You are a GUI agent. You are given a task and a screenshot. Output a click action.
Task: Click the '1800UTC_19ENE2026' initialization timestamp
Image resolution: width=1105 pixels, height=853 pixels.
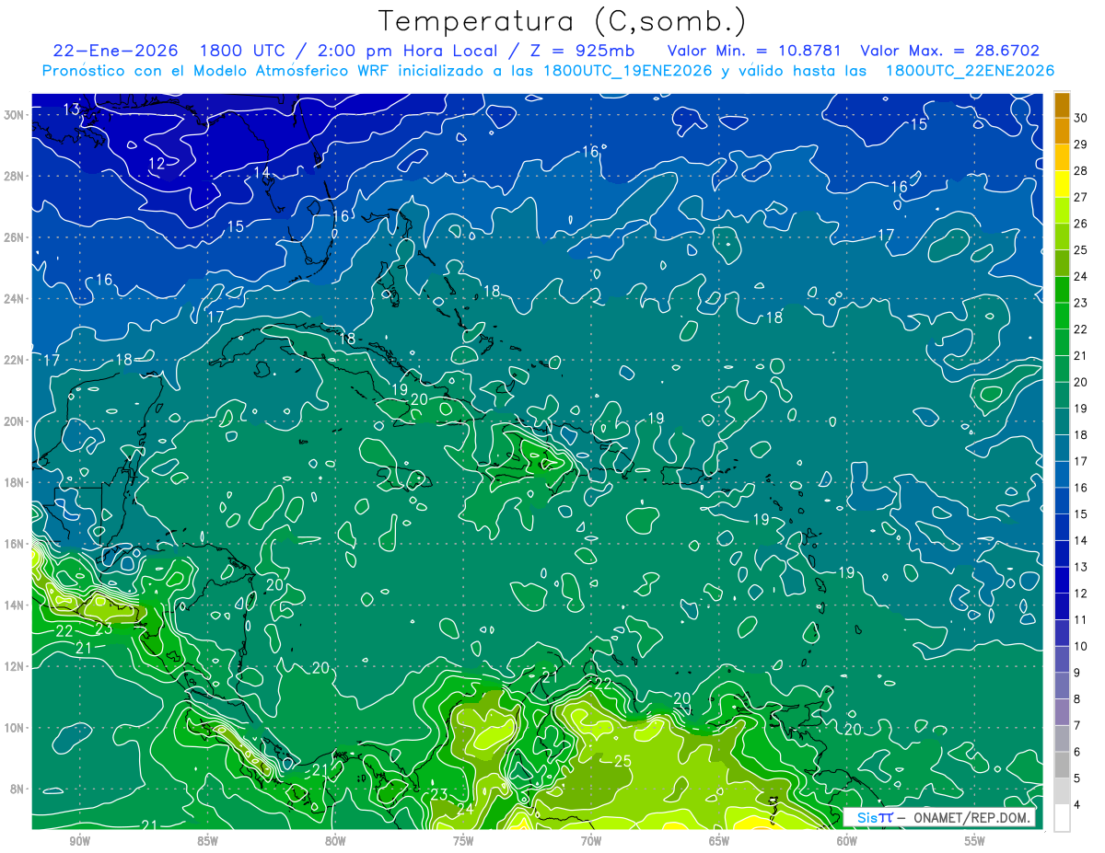627,71
